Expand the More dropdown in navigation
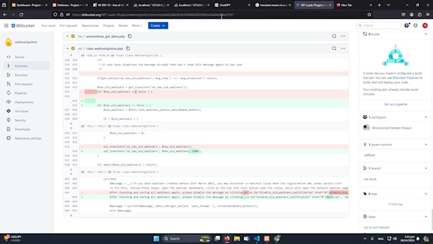Viewport: 433px width, 244px height. [x=137, y=25]
